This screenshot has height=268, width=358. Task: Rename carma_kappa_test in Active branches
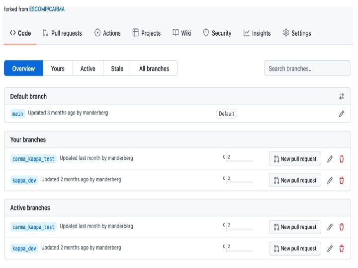click(x=330, y=227)
